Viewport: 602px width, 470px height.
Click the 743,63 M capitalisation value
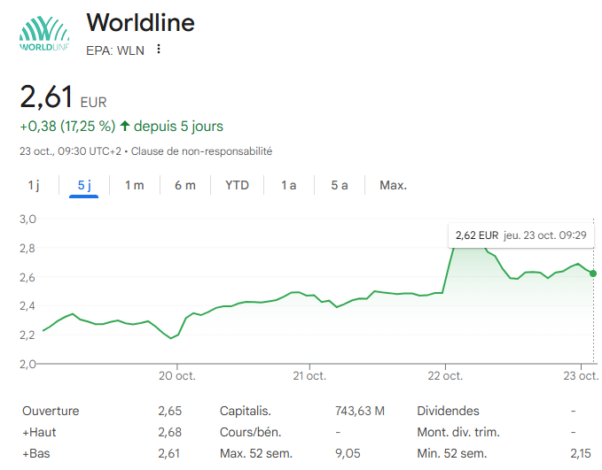(x=360, y=411)
